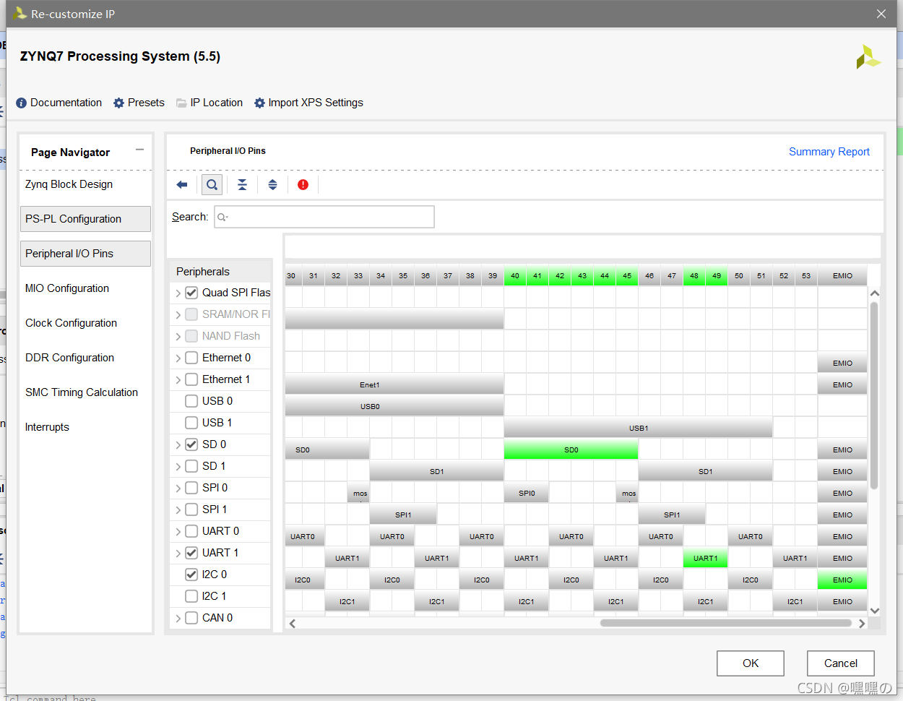Click the IP Location folder icon
The height and width of the screenshot is (701, 903).
click(x=181, y=103)
